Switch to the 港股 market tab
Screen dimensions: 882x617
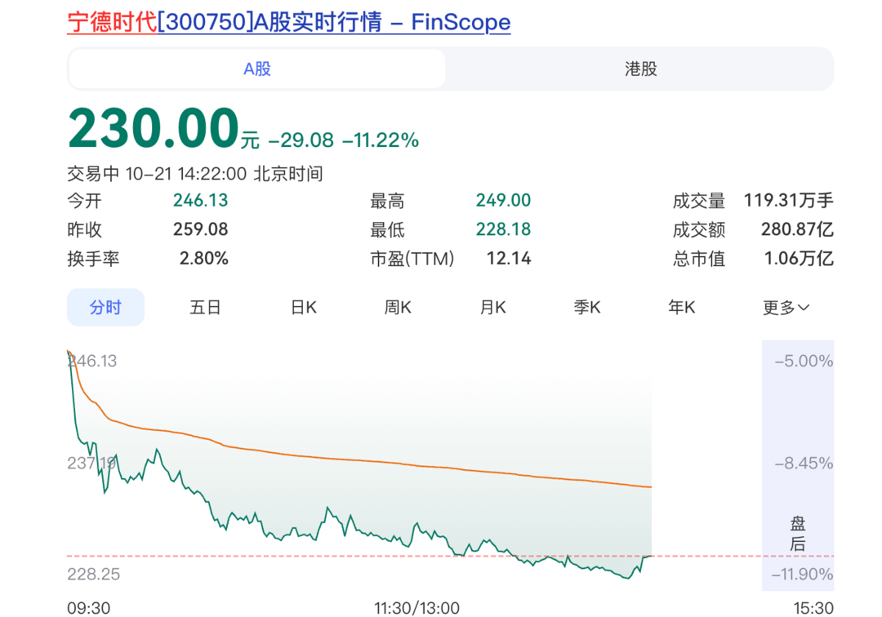click(640, 69)
